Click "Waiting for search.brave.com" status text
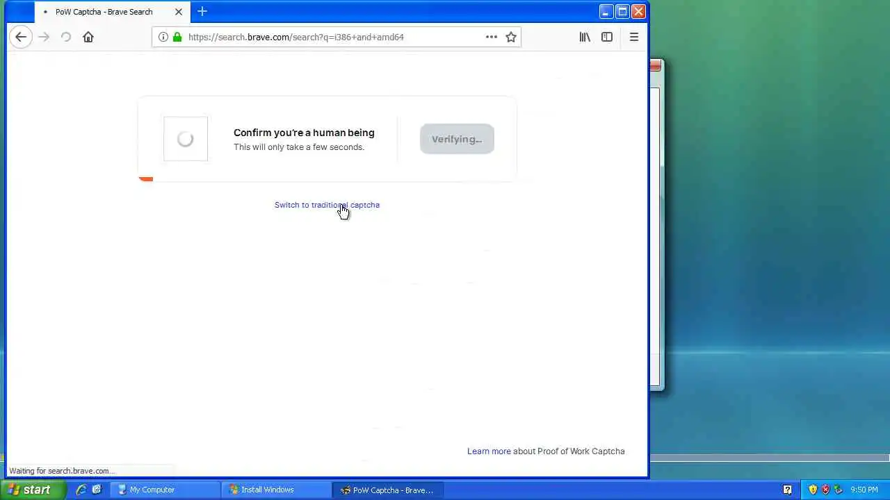890x500 pixels. click(60, 471)
